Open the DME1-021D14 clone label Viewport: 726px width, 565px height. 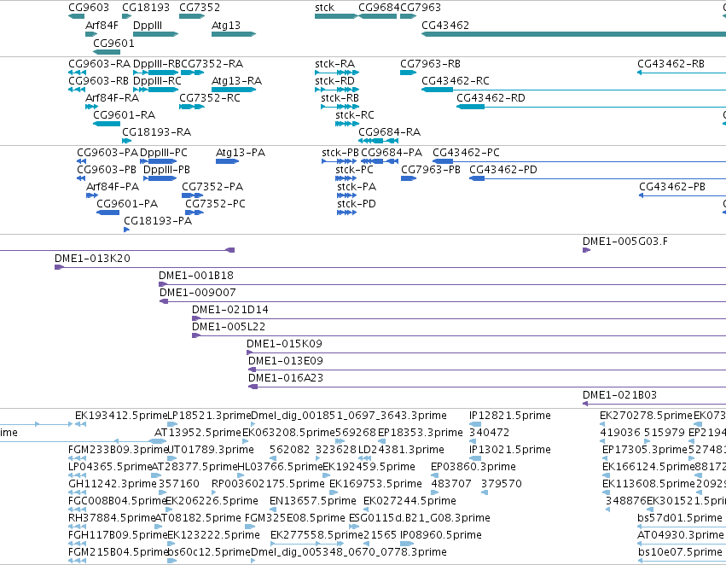(230, 310)
